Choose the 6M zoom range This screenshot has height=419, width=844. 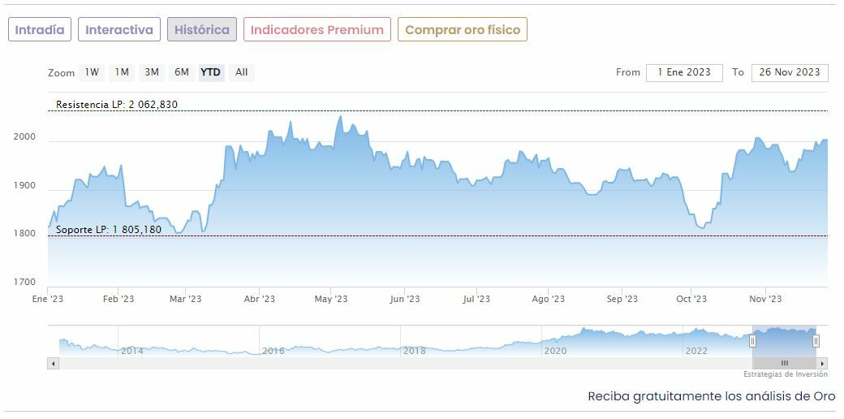coord(182,72)
